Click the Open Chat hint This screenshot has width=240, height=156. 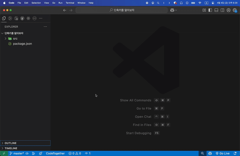(143, 117)
